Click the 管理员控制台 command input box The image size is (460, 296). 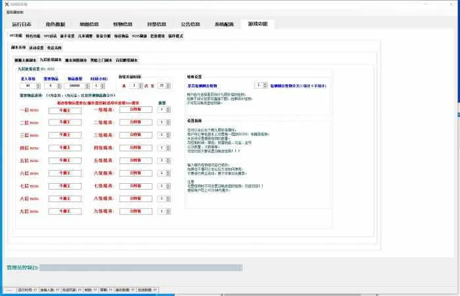[x=141, y=268]
